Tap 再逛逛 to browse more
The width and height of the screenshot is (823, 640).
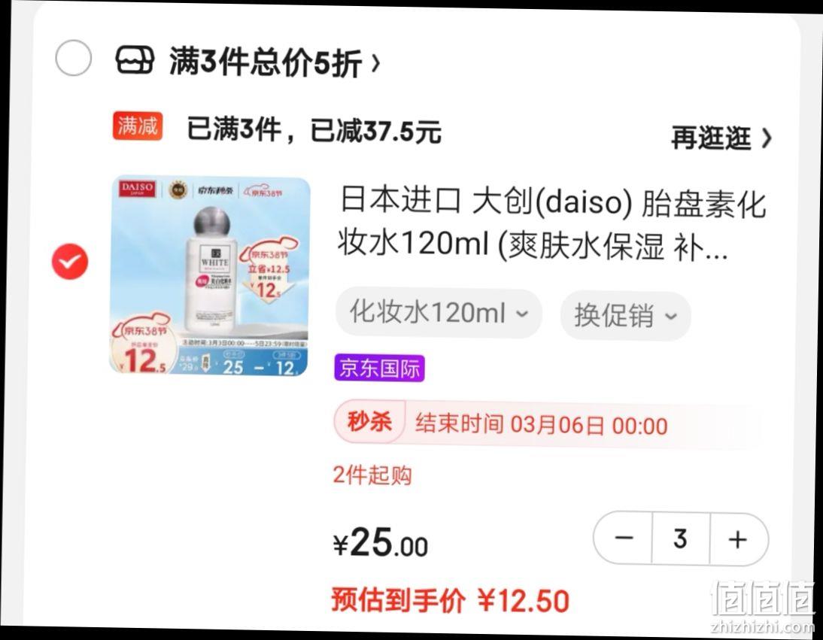pyautogui.click(x=721, y=138)
